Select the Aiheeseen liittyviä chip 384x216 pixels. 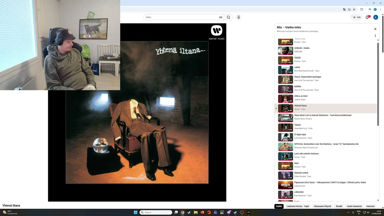pos(322,206)
